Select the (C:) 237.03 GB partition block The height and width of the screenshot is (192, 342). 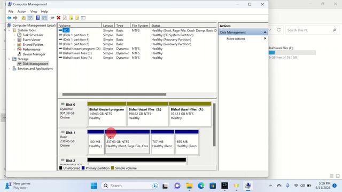pos(127,142)
